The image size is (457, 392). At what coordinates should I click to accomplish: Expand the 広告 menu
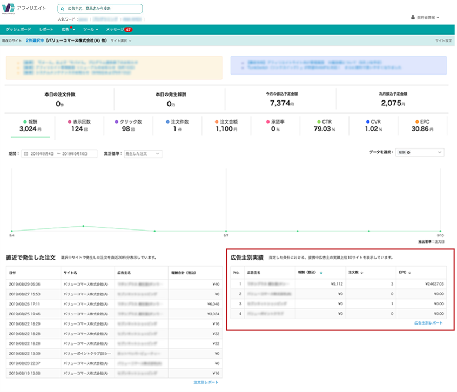click(x=68, y=29)
